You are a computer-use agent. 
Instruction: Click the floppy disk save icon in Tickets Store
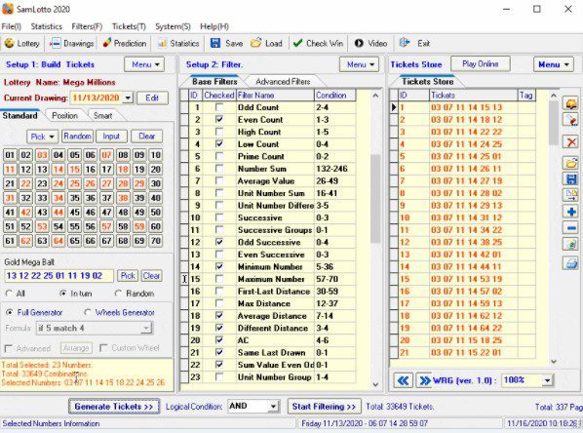tap(571, 179)
